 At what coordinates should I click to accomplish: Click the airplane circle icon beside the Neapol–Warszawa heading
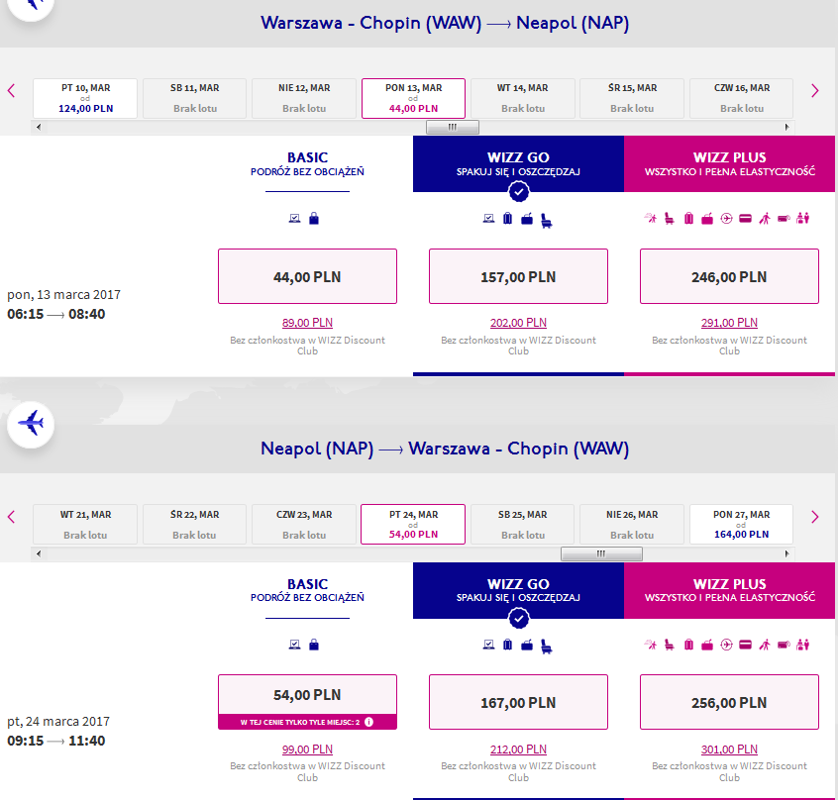31,425
